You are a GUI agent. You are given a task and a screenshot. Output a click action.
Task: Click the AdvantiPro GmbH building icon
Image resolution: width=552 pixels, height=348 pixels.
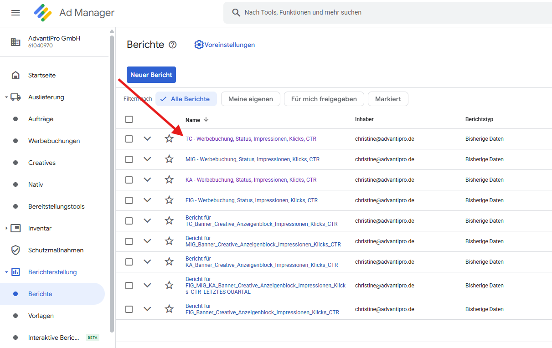15,42
